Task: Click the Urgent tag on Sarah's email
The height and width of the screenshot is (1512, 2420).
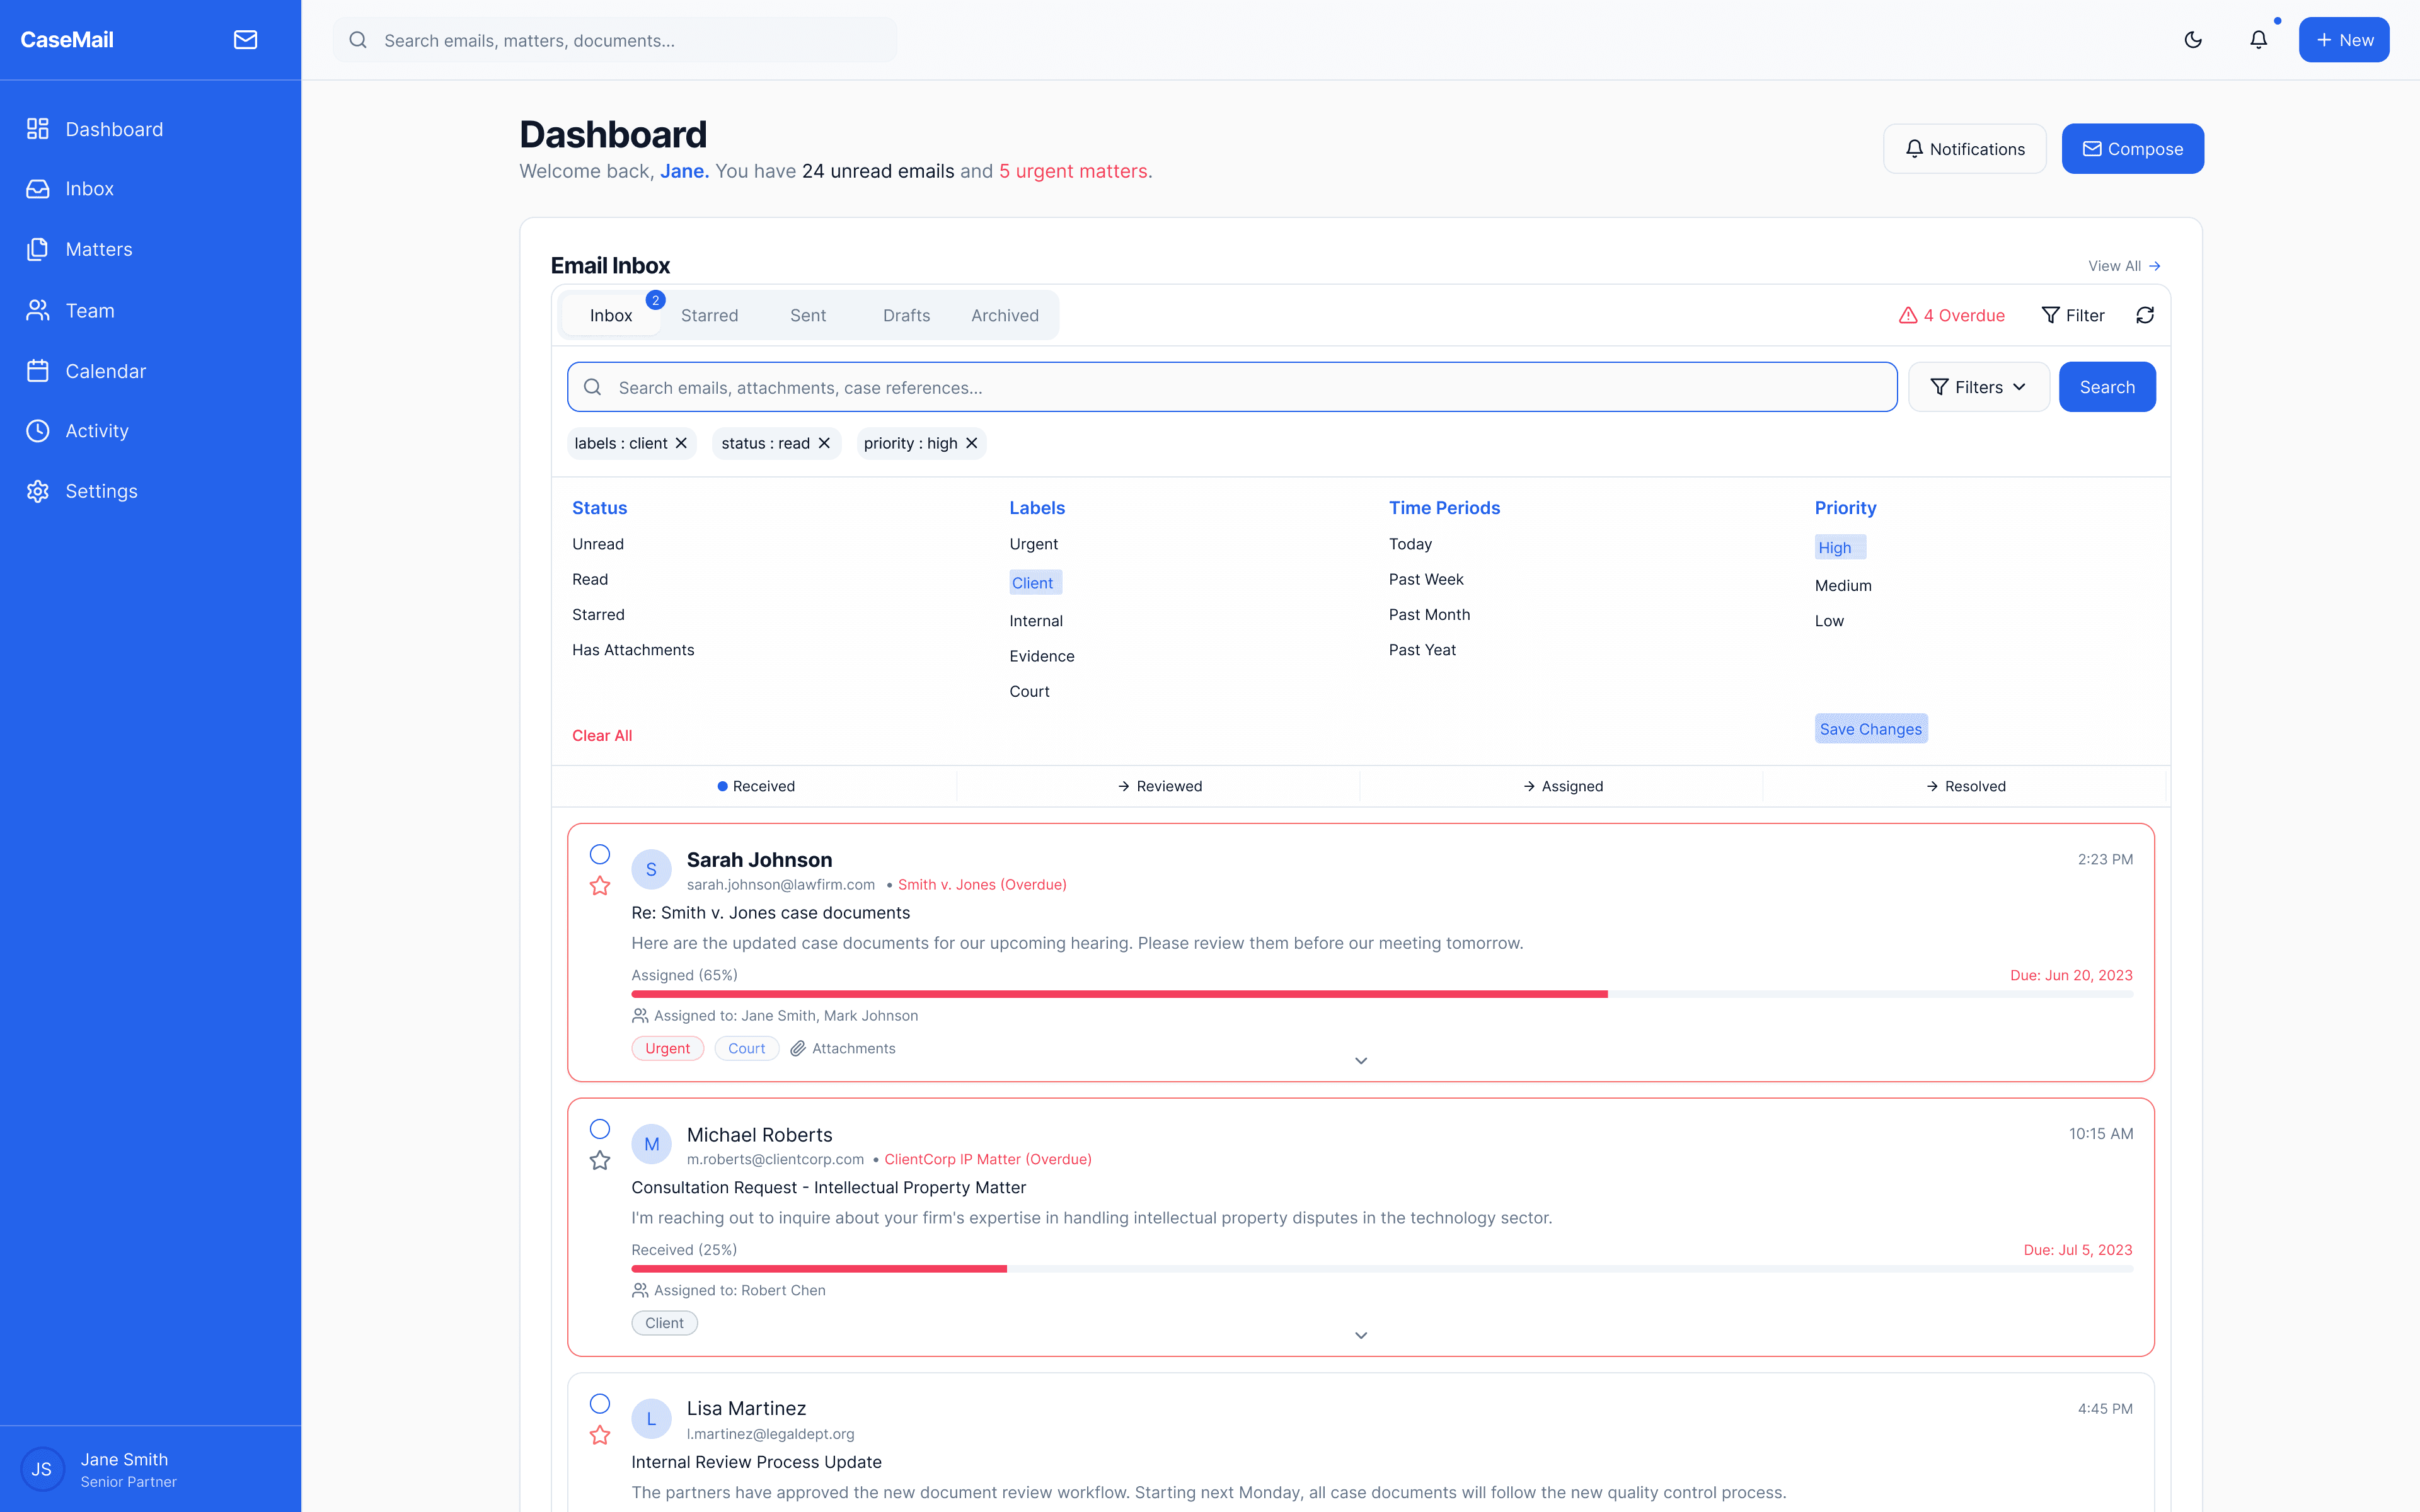Action: pyautogui.click(x=668, y=1048)
